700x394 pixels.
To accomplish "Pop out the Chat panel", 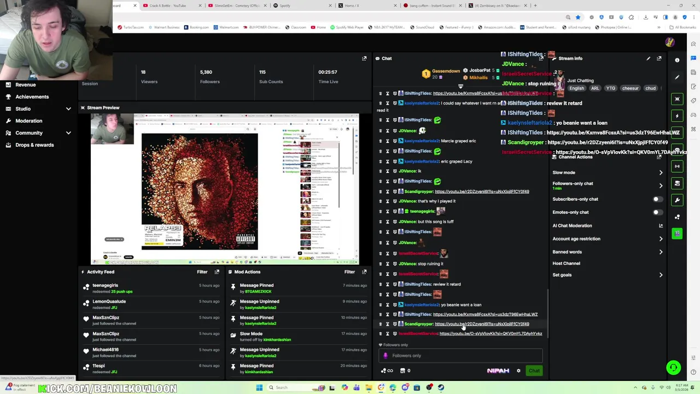I will pyautogui.click(x=541, y=59).
